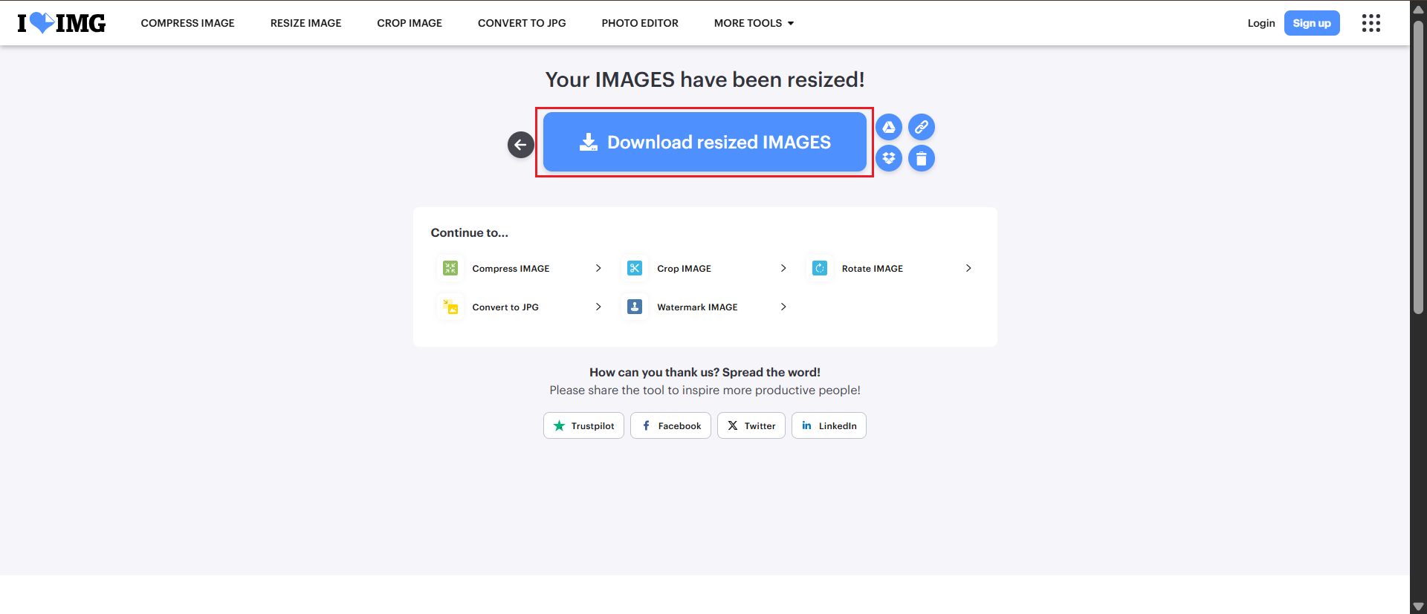Click the page vertical scrollbar thumb
This screenshot has width=1427, height=614.
pos(1418,167)
